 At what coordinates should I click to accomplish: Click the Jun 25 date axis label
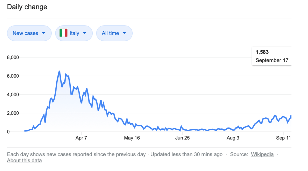pos(183,138)
